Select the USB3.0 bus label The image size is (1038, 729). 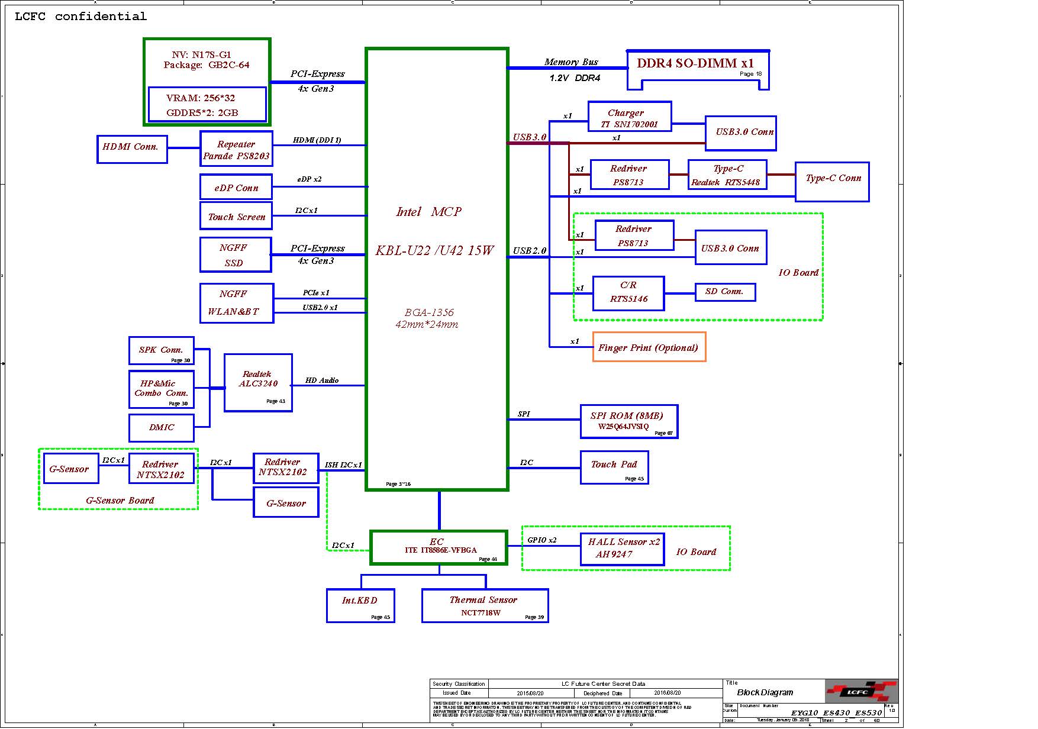coord(530,137)
